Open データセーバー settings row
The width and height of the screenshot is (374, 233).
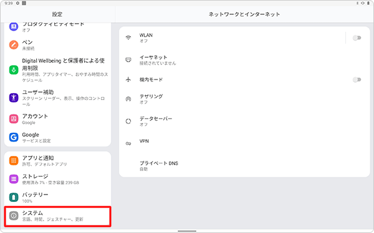tap(244, 121)
